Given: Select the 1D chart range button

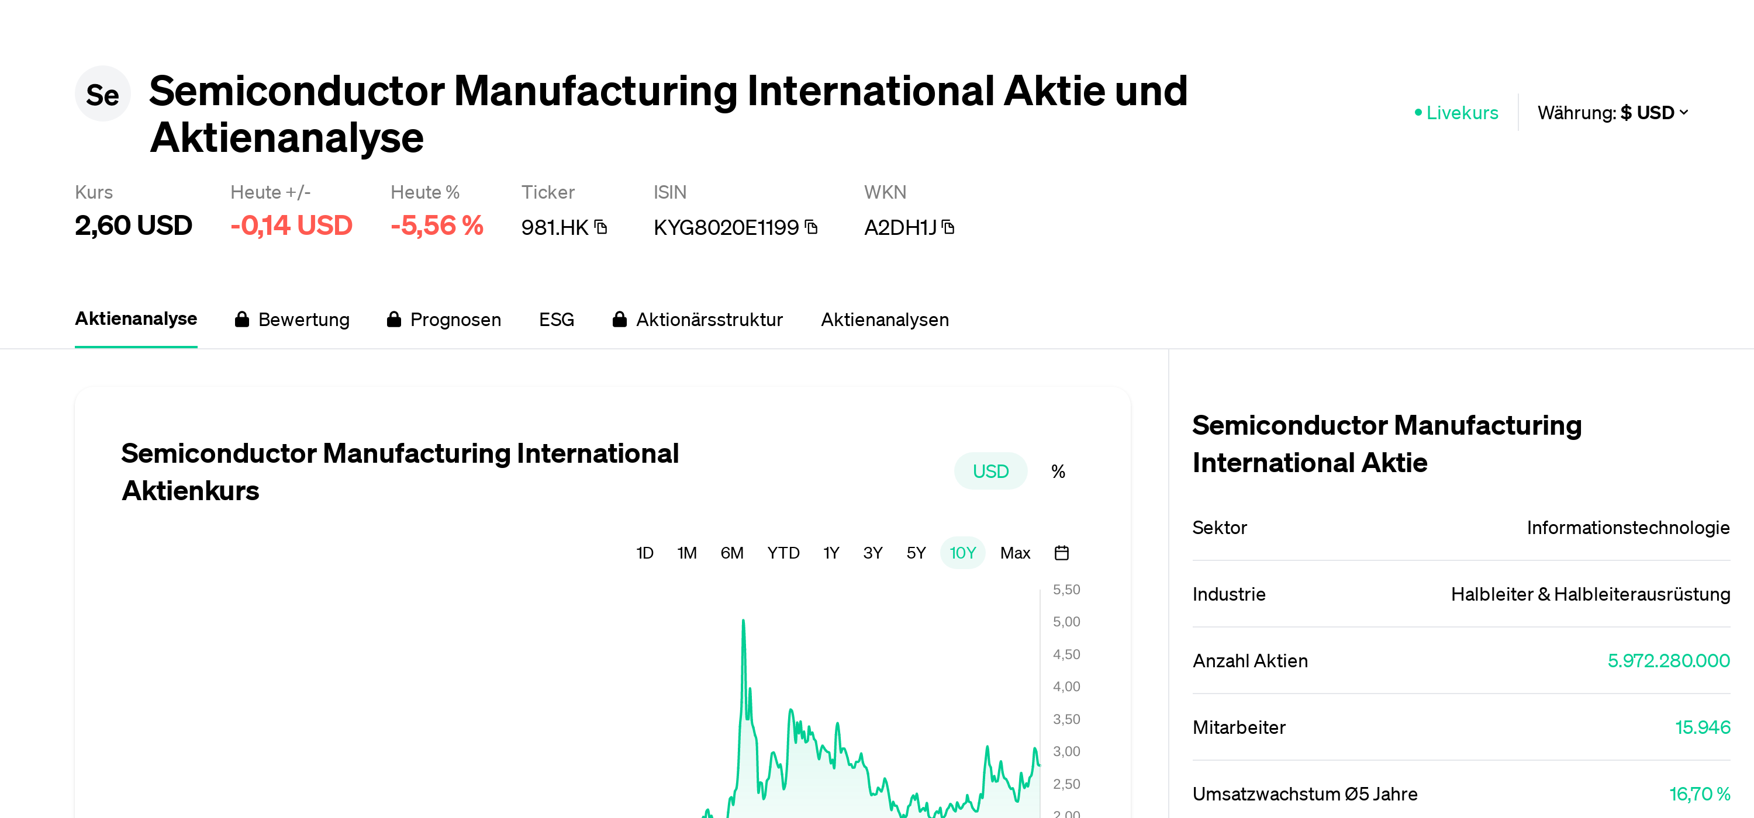Looking at the screenshot, I should (644, 553).
